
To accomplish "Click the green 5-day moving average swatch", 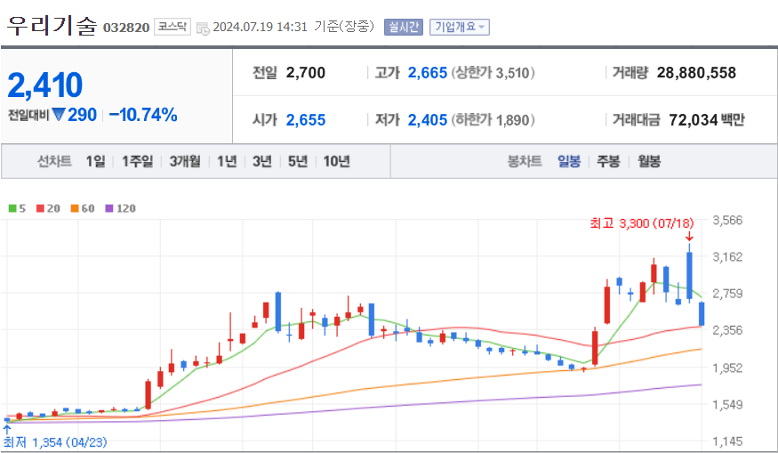I will tap(12, 208).
